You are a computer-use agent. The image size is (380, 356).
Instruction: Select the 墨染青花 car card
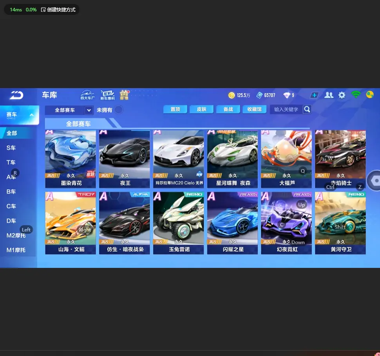point(71,159)
